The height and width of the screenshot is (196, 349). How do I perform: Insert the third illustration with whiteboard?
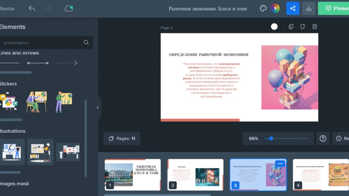pyautogui.click(x=68, y=152)
